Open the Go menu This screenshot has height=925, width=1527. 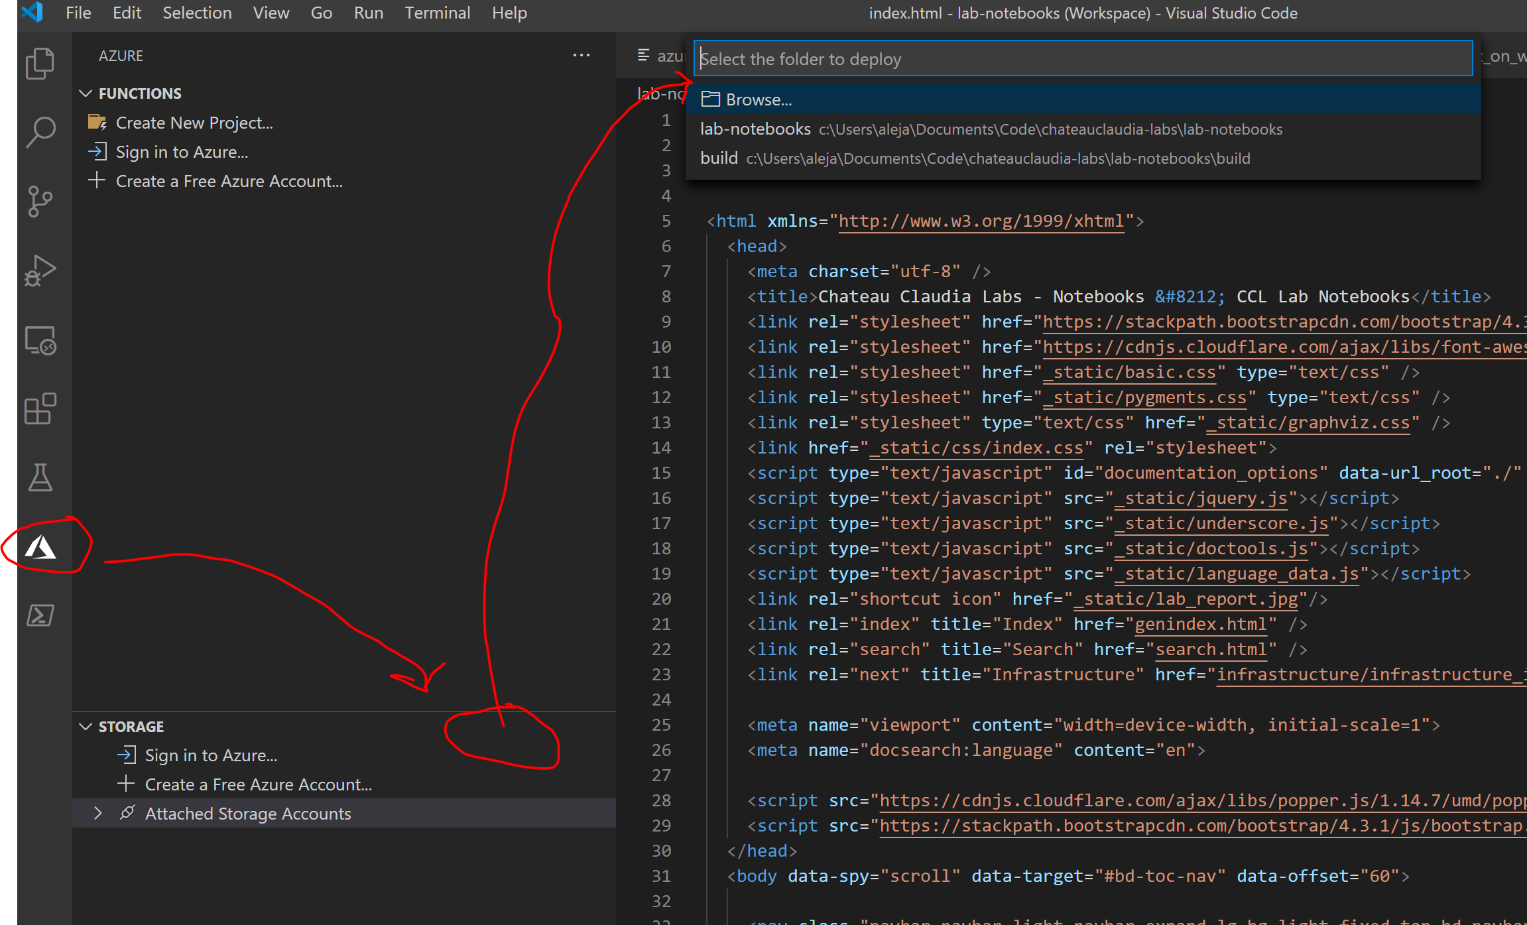coord(322,13)
